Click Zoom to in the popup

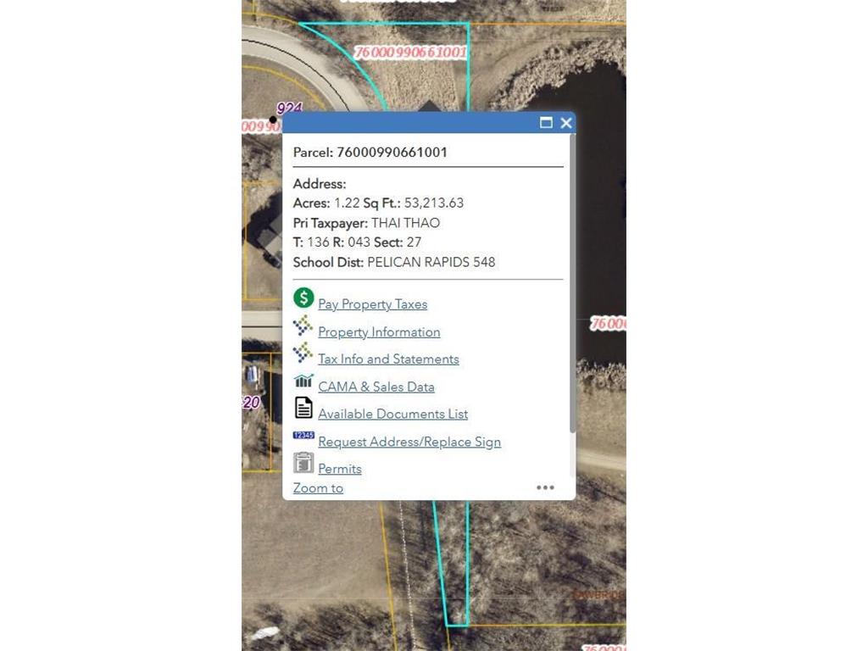coord(318,488)
